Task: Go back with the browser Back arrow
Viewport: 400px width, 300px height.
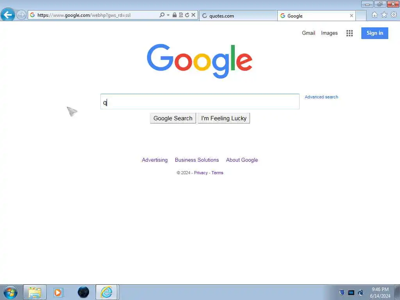Action: tap(8, 15)
